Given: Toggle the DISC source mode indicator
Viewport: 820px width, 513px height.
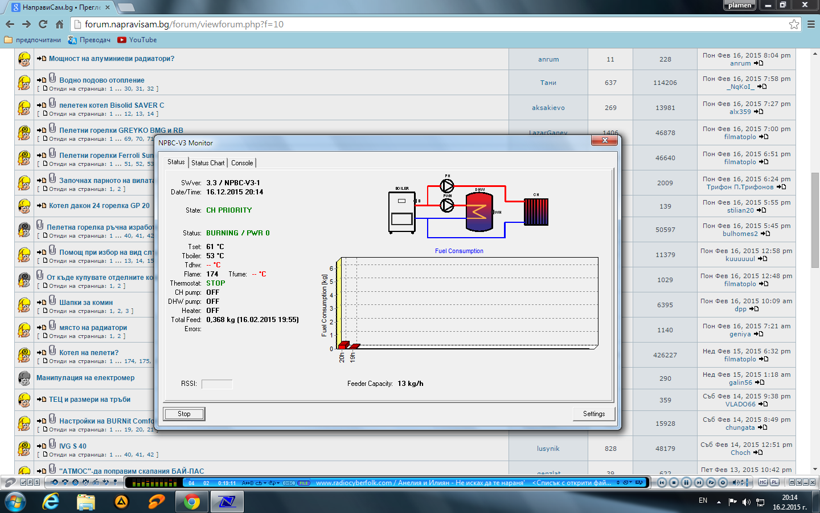Looking at the screenshot, I should pyautogui.click(x=289, y=483).
